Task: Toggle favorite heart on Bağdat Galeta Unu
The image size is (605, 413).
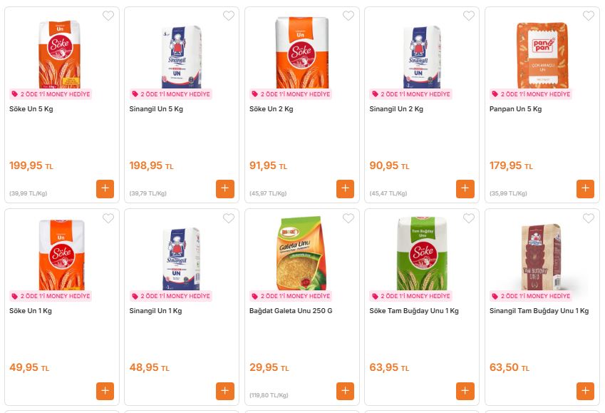Action: 348,218
